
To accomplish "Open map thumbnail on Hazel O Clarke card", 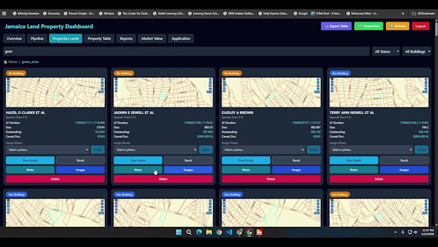I will (x=55, y=92).
